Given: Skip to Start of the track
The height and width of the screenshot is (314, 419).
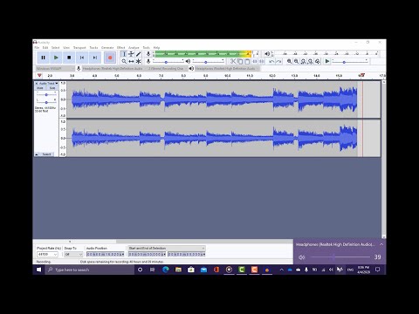Looking at the screenshot, I should [x=82, y=58].
